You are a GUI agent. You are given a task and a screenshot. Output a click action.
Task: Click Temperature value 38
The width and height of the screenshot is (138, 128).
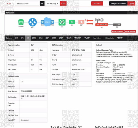(x=32, y=60)
